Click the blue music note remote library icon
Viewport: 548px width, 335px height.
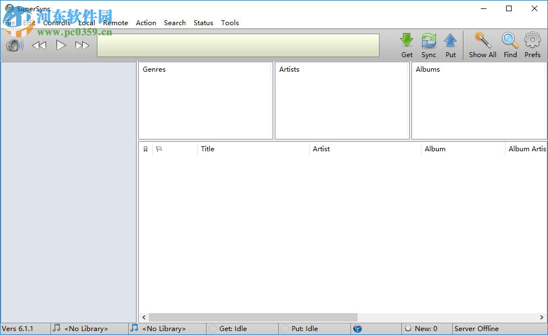click(134, 328)
